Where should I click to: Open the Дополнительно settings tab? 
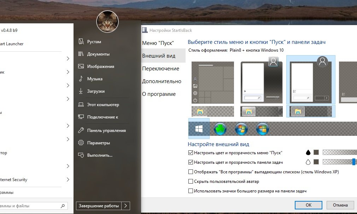[x=162, y=81]
